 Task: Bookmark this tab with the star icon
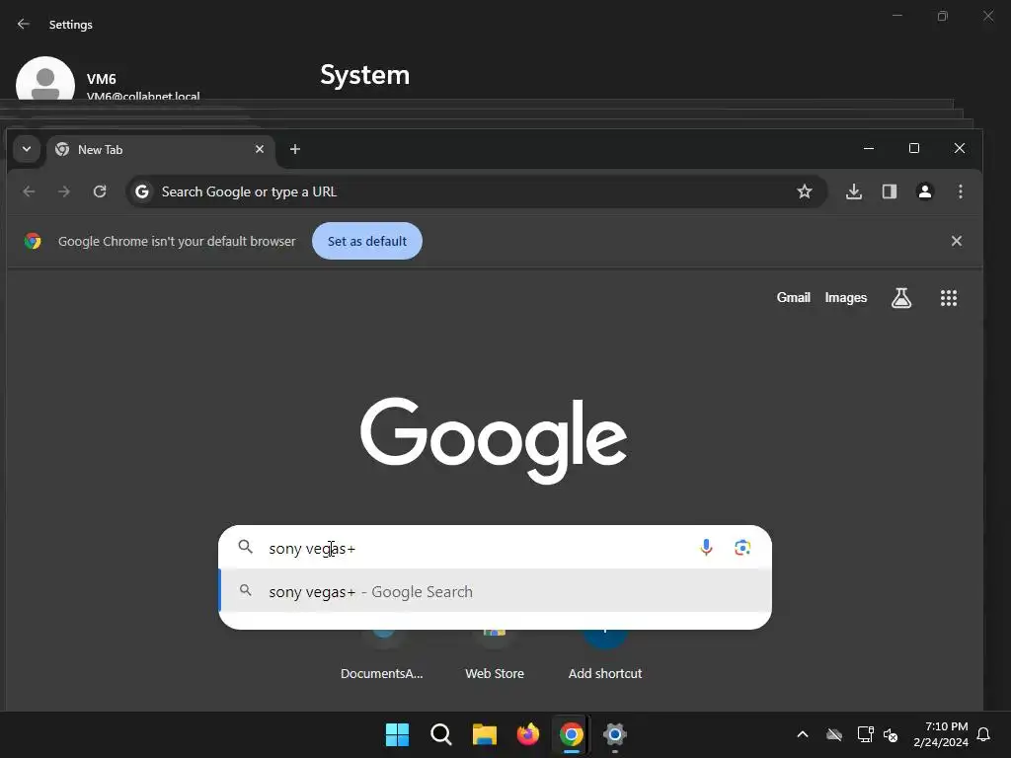click(x=804, y=191)
